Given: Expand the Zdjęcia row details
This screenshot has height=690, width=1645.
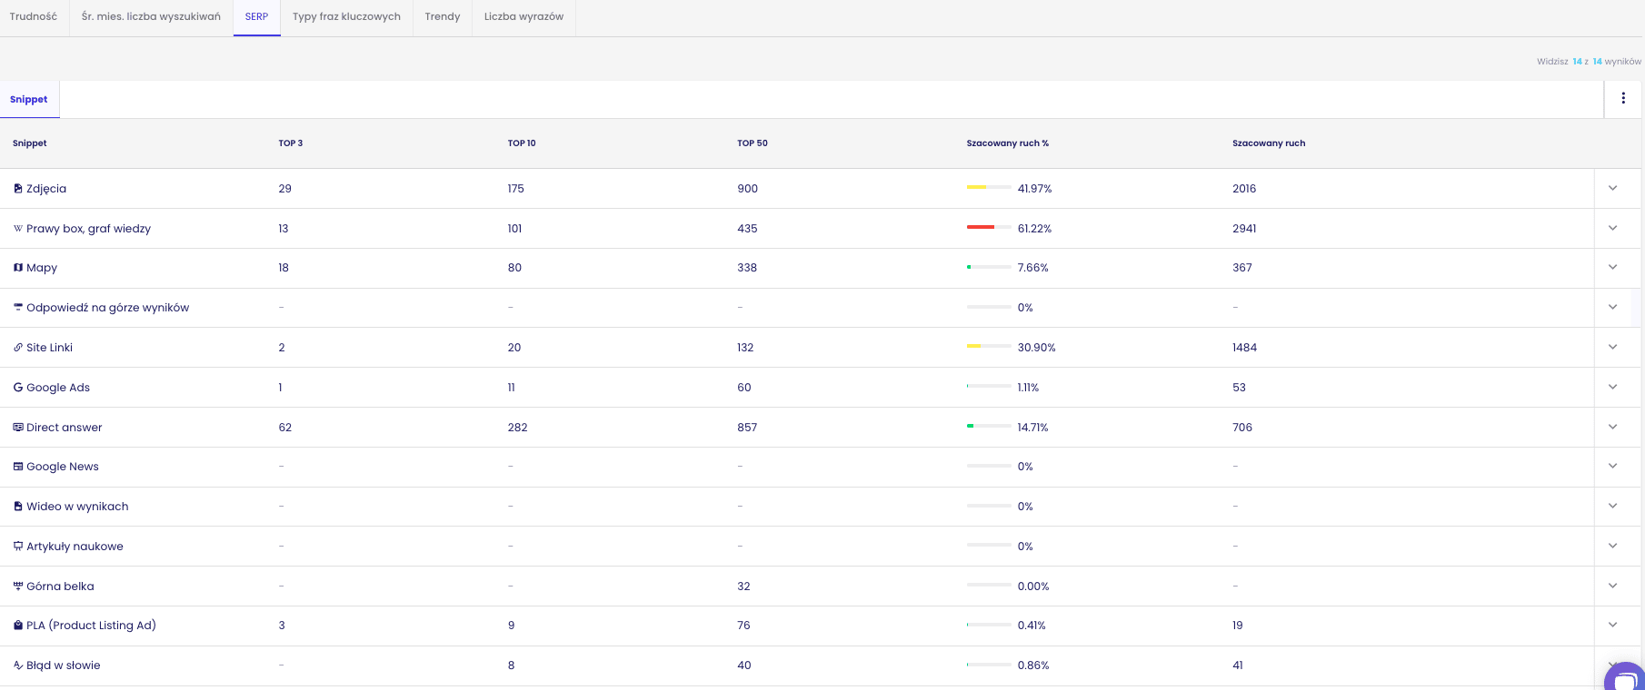Looking at the screenshot, I should 1613,188.
